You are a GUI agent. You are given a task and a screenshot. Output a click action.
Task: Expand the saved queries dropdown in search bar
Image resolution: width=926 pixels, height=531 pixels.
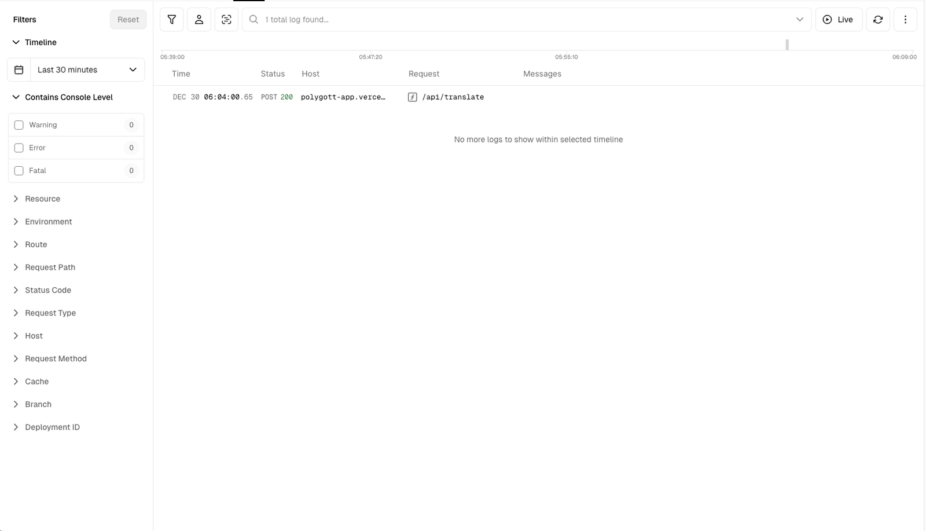point(800,19)
